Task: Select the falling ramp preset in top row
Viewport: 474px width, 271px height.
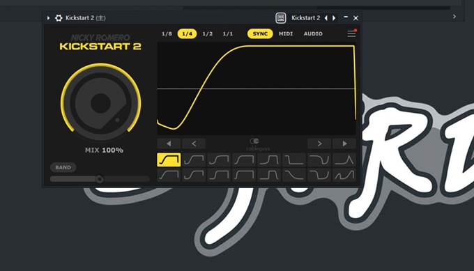Action: click(294, 160)
